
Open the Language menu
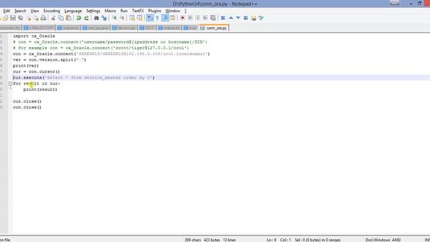click(73, 11)
